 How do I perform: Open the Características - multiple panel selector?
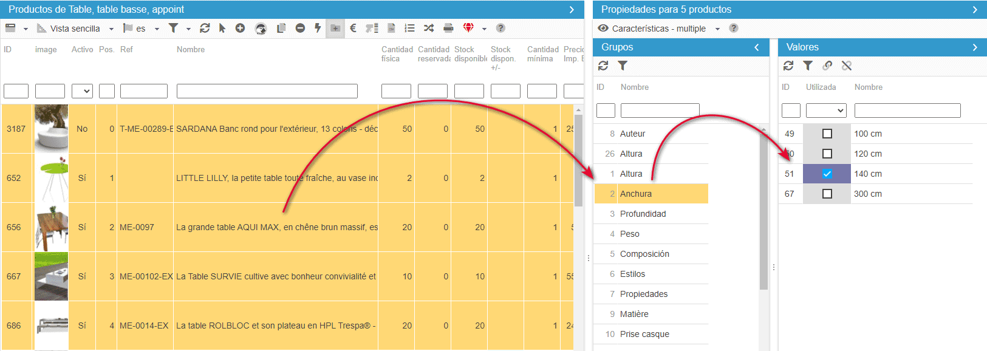pyautogui.click(x=659, y=29)
